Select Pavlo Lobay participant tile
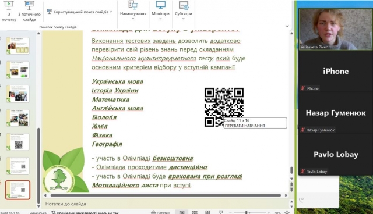This screenshot has width=373, height=214. tap(336, 155)
